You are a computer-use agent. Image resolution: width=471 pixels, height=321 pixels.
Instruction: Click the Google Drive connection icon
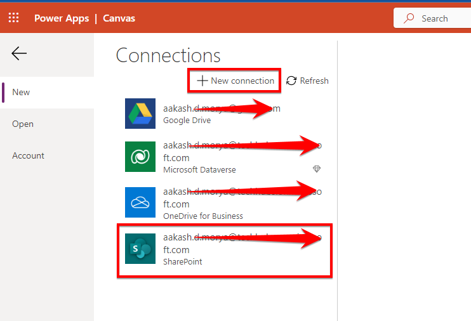[x=140, y=114]
